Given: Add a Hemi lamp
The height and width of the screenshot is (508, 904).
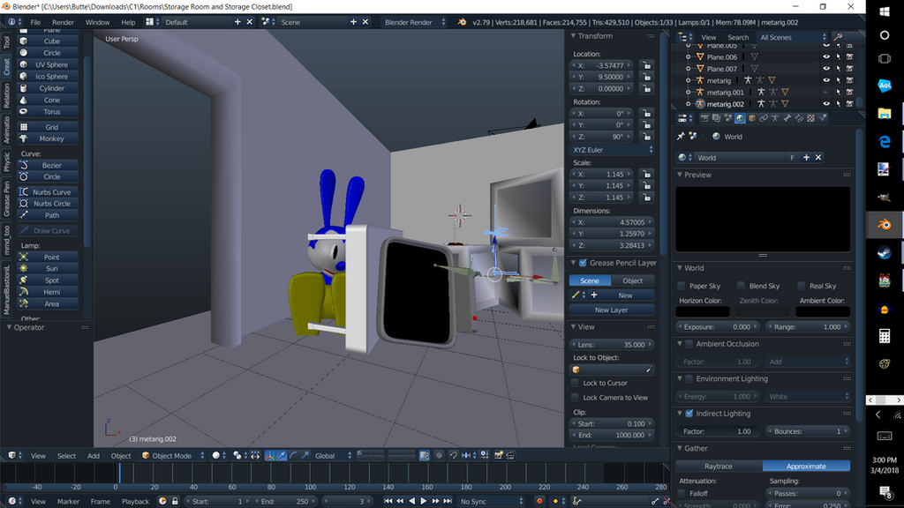Looking at the screenshot, I should [48, 292].
